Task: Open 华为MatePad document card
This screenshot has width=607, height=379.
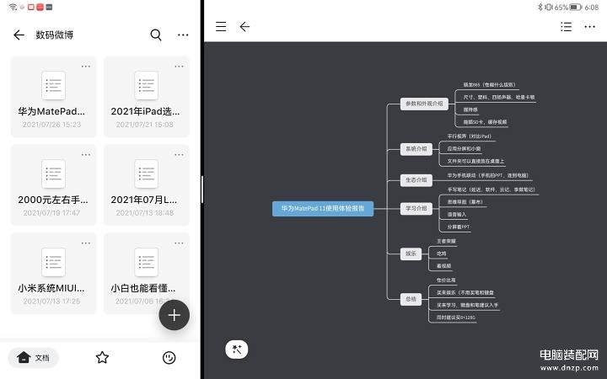Action: tap(53, 97)
